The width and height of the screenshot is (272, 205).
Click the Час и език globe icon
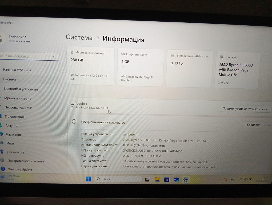point(2,134)
